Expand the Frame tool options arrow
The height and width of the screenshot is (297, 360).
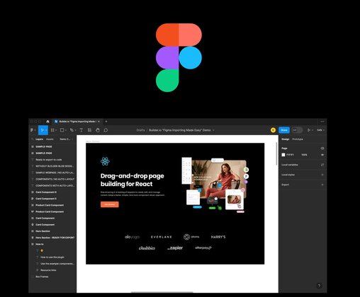pos(56,130)
